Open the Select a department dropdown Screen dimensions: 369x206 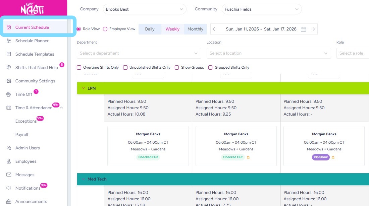point(139,53)
